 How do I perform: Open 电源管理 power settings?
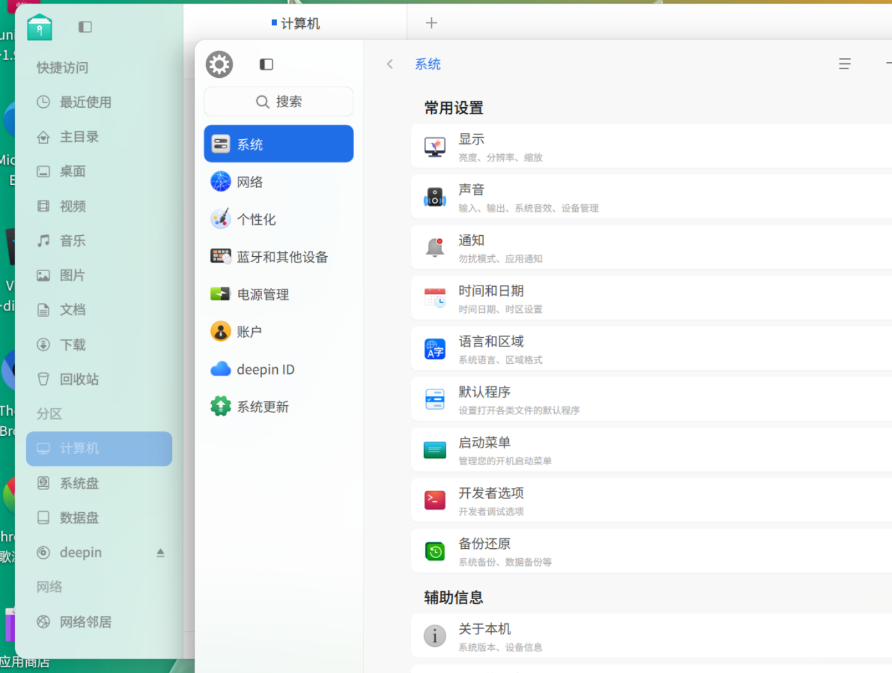278,294
